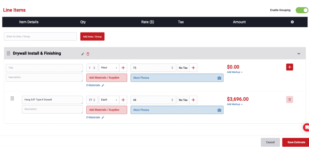Open the chat support bubble
Screen dimensions: 309x147
point(306,127)
